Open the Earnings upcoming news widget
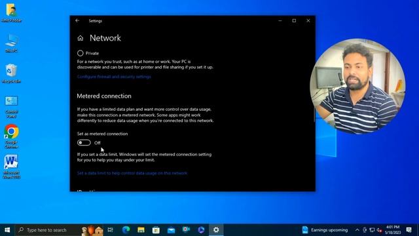This screenshot has width=419, height=236. click(x=325, y=230)
